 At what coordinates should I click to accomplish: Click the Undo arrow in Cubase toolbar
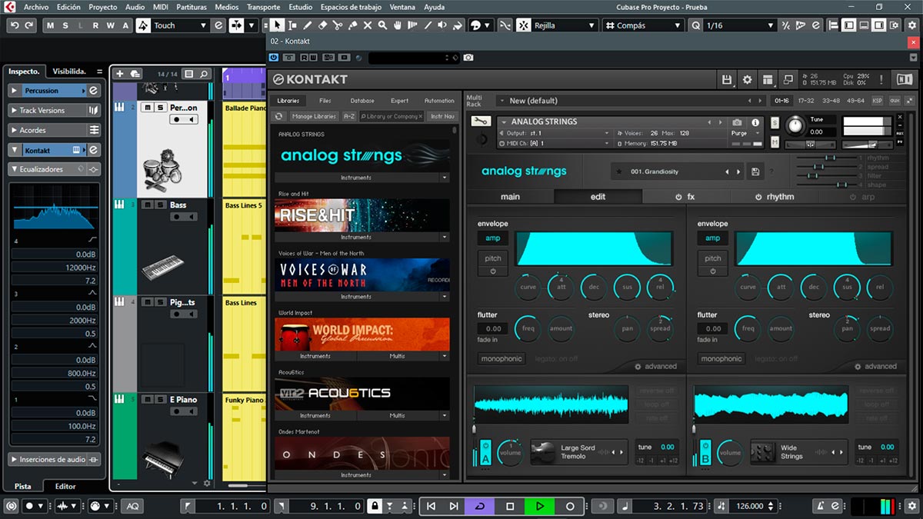tap(15, 25)
